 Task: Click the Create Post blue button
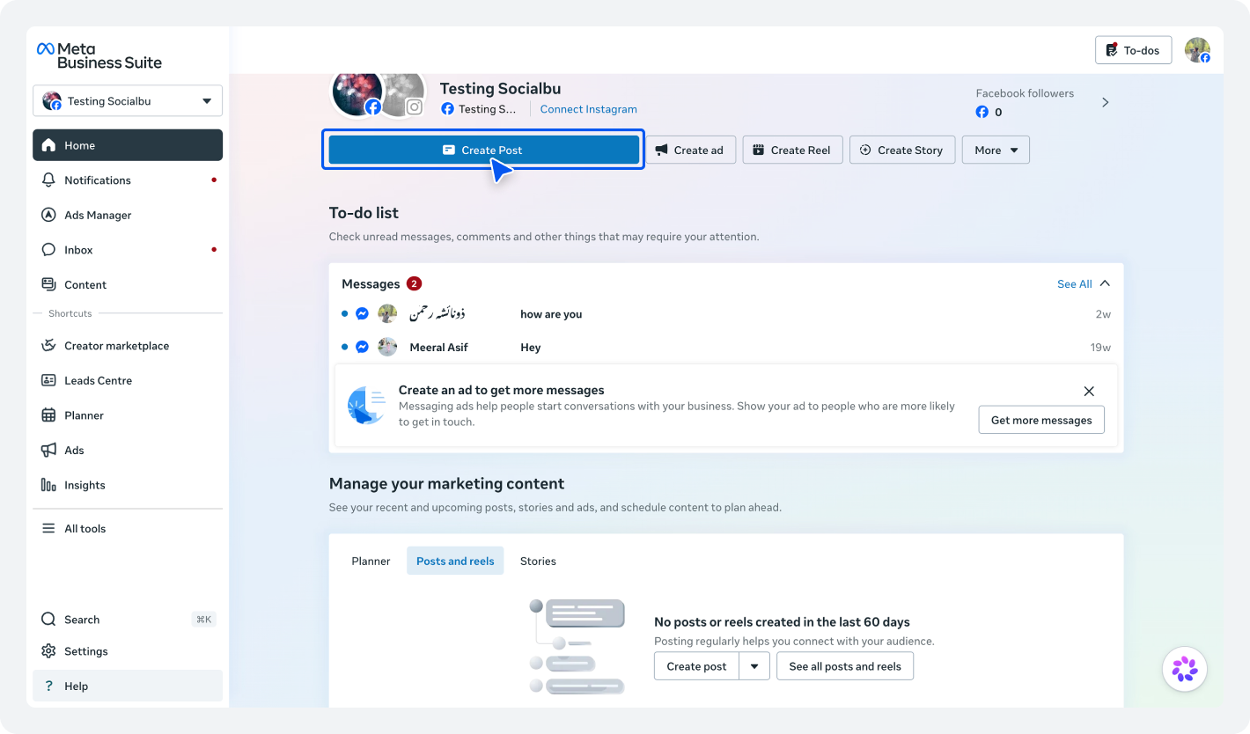tap(483, 150)
